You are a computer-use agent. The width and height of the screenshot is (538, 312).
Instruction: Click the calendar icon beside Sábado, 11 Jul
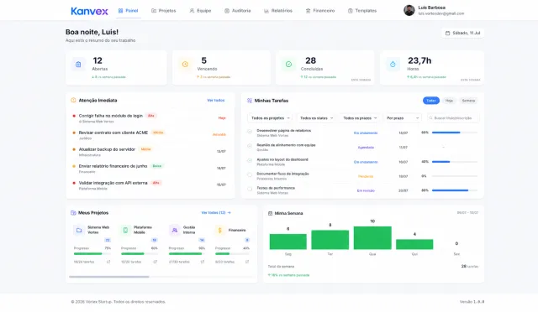[447, 34]
